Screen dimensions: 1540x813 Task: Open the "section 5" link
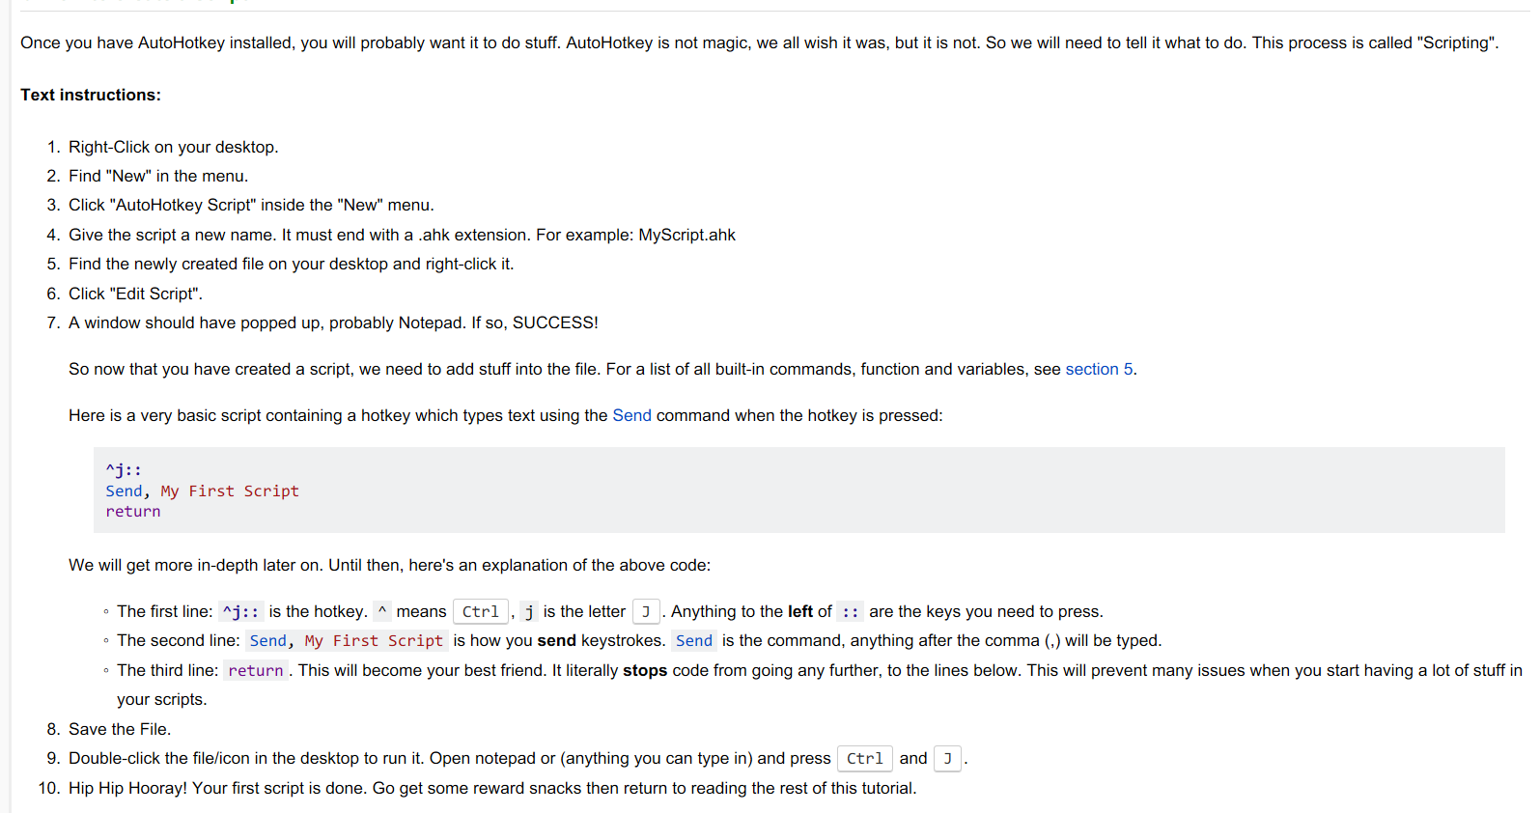(x=1100, y=369)
